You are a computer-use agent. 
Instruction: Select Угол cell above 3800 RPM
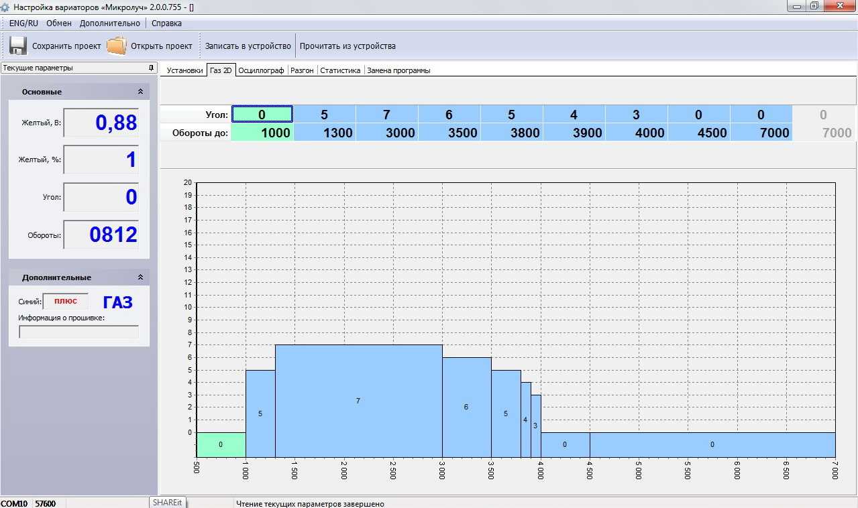pos(512,115)
